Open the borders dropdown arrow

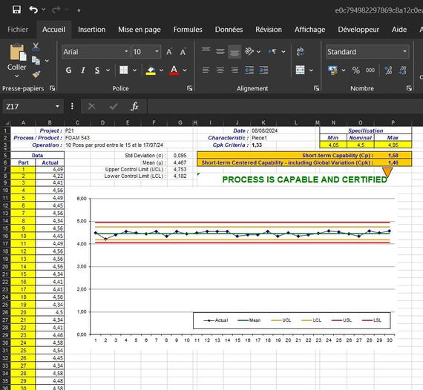tap(134, 70)
